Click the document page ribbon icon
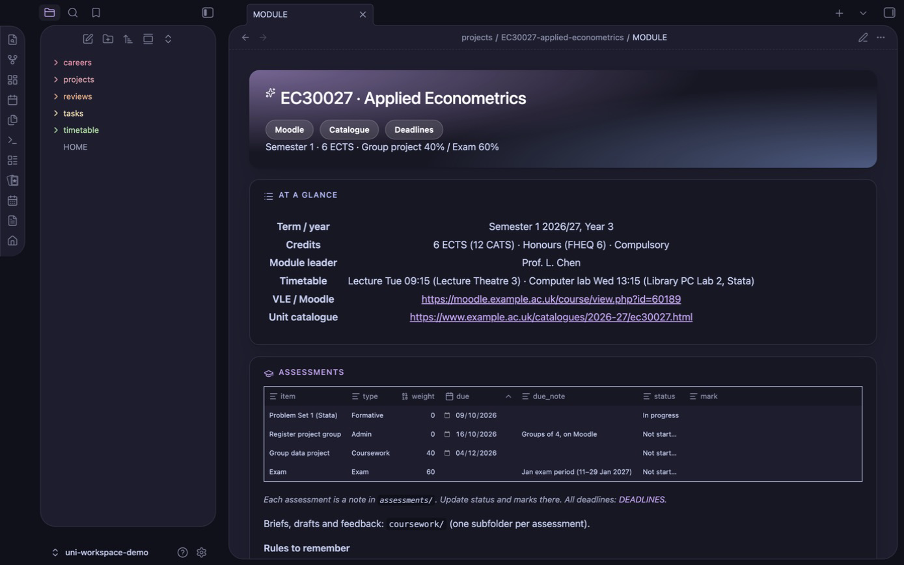Screen dimensions: 904x565 (12, 221)
